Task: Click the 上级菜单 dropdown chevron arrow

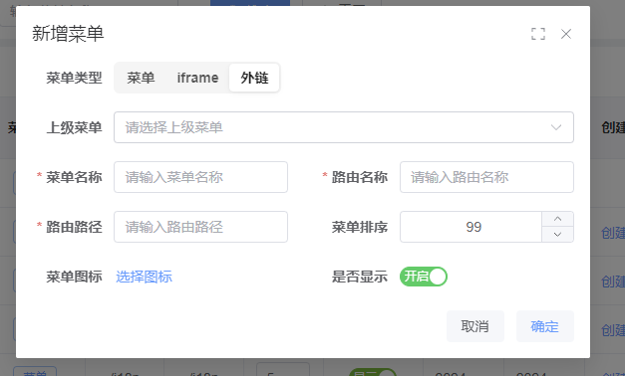Action: (556, 127)
